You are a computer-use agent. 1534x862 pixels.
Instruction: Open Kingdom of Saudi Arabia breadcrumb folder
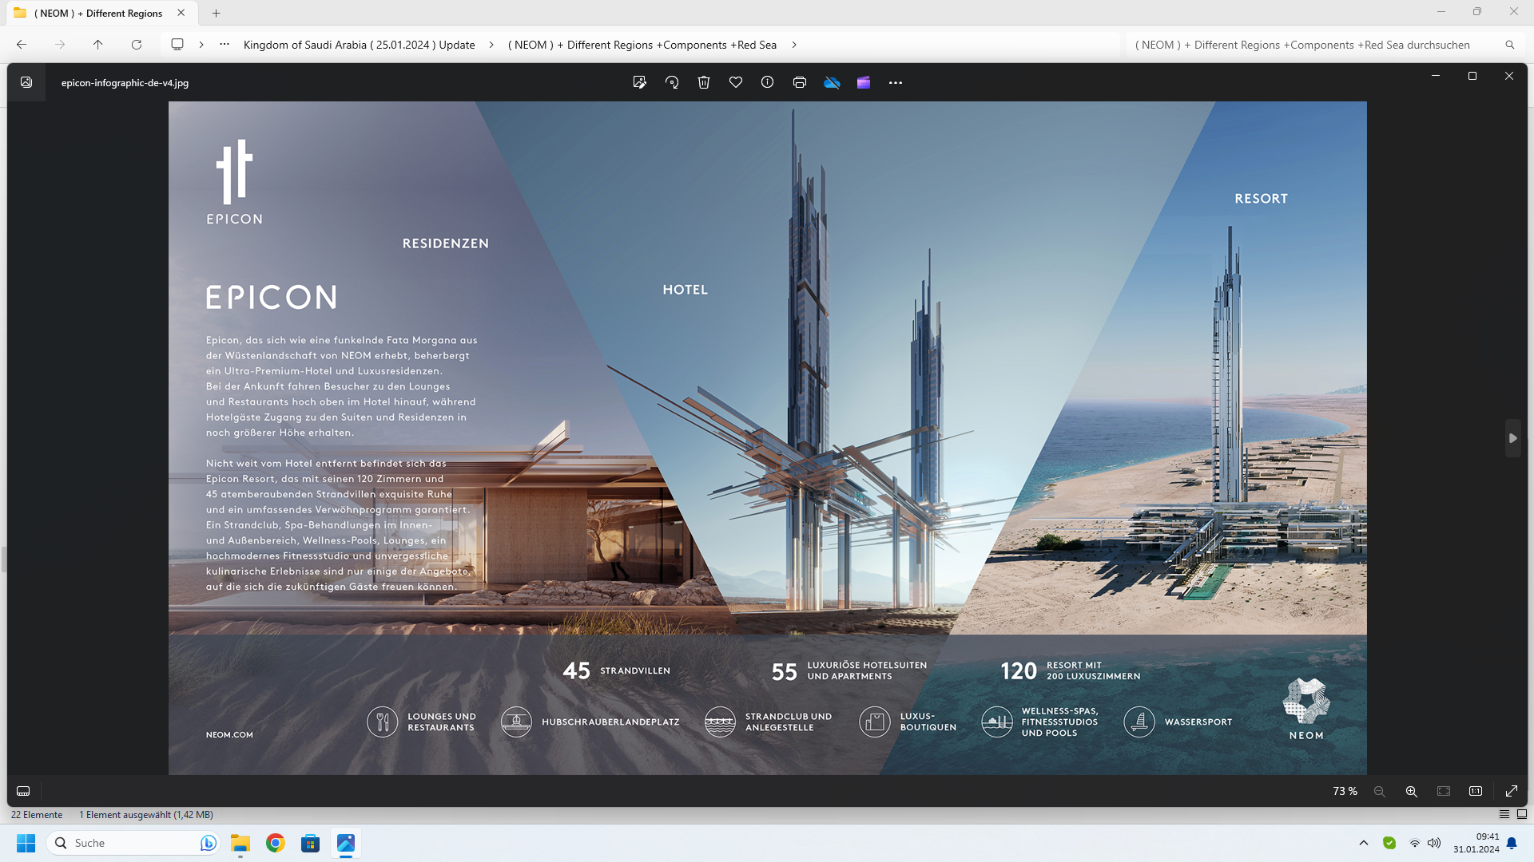pyautogui.click(x=359, y=45)
